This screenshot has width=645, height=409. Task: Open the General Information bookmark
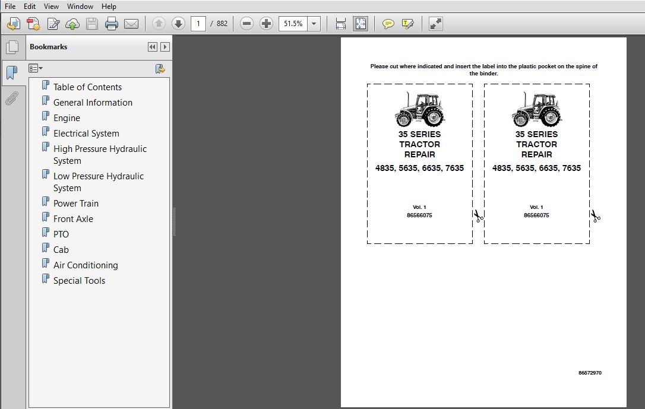pos(93,102)
